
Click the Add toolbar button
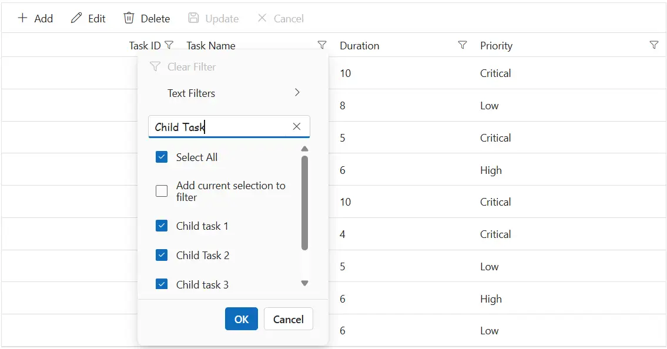click(x=35, y=18)
